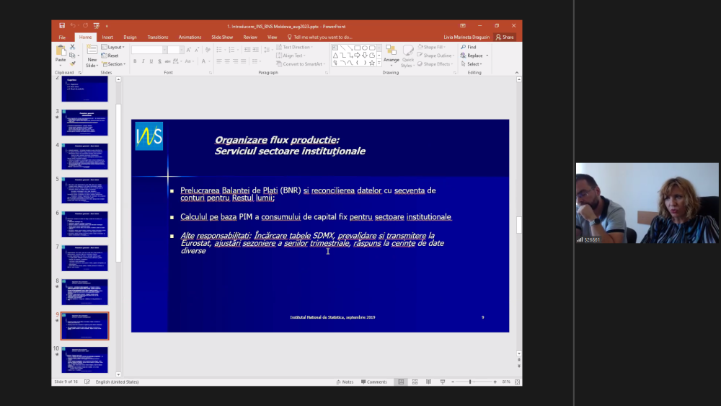Align text left in Paragraph group

(x=219, y=61)
